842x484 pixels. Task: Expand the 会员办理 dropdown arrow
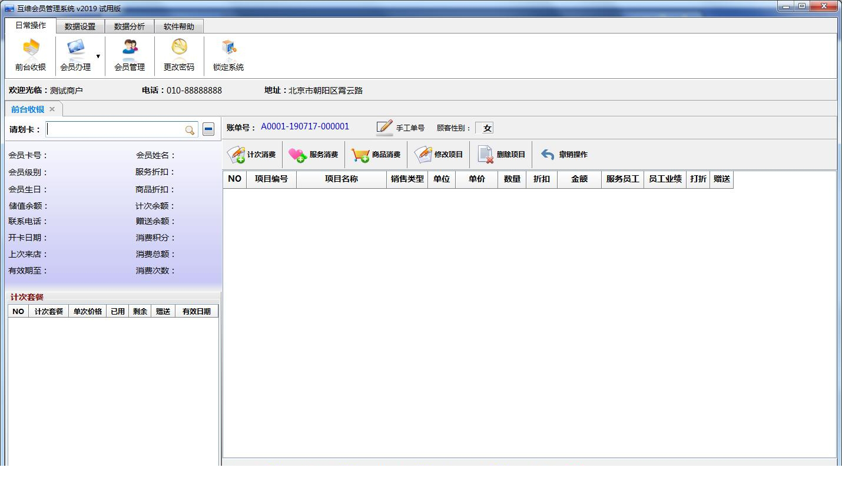coord(98,56)
